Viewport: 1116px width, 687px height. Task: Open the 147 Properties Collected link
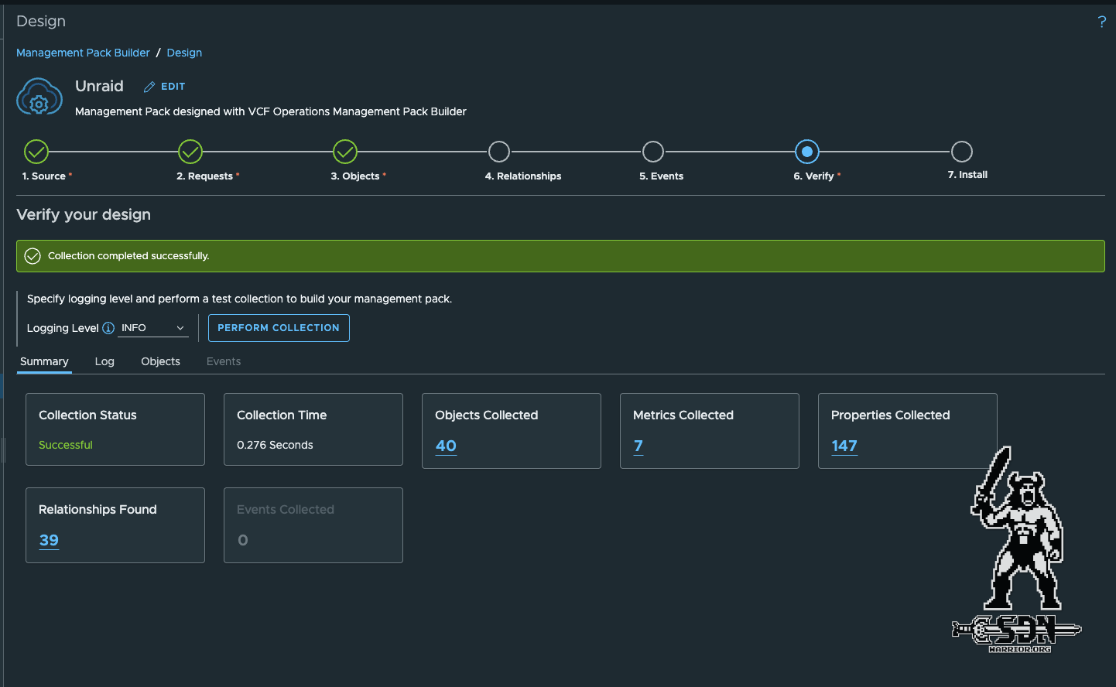(844, 446)
